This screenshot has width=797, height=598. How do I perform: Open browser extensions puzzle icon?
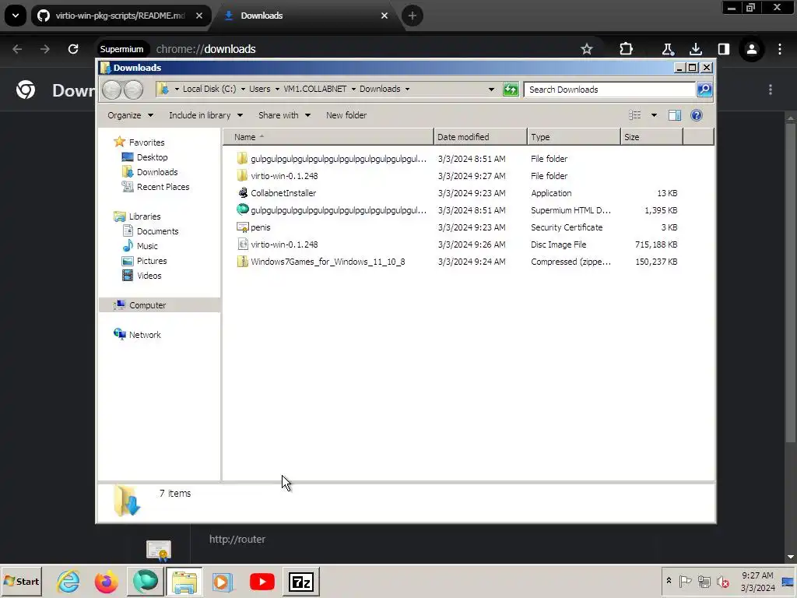(627, 49)
